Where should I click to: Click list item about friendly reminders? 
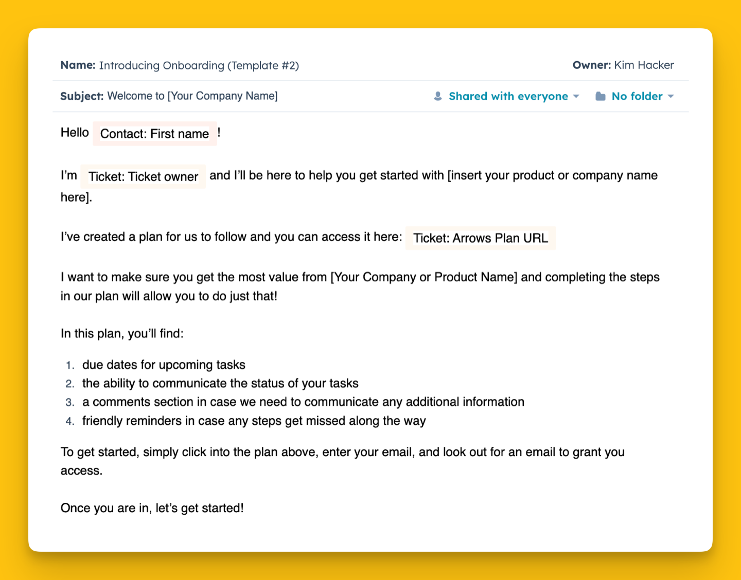(x=254, y=421)
